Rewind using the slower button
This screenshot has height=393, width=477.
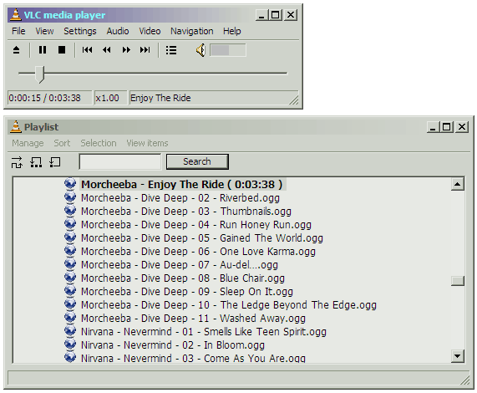click(x=106, y=49)
